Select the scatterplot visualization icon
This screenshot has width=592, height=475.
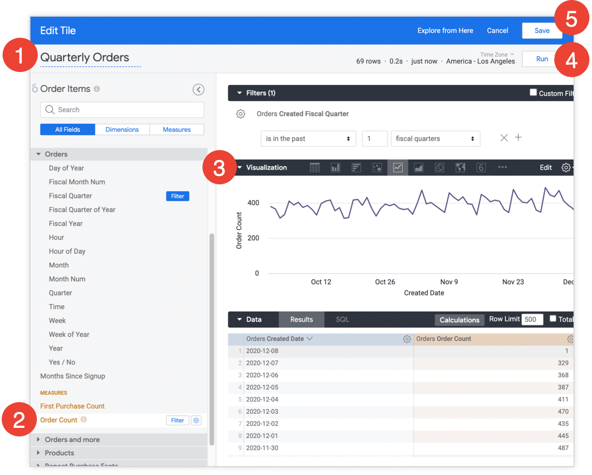coord(377,168)
